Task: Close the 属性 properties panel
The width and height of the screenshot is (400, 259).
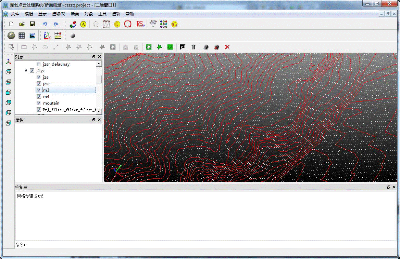Action: [x=99, y=120]
